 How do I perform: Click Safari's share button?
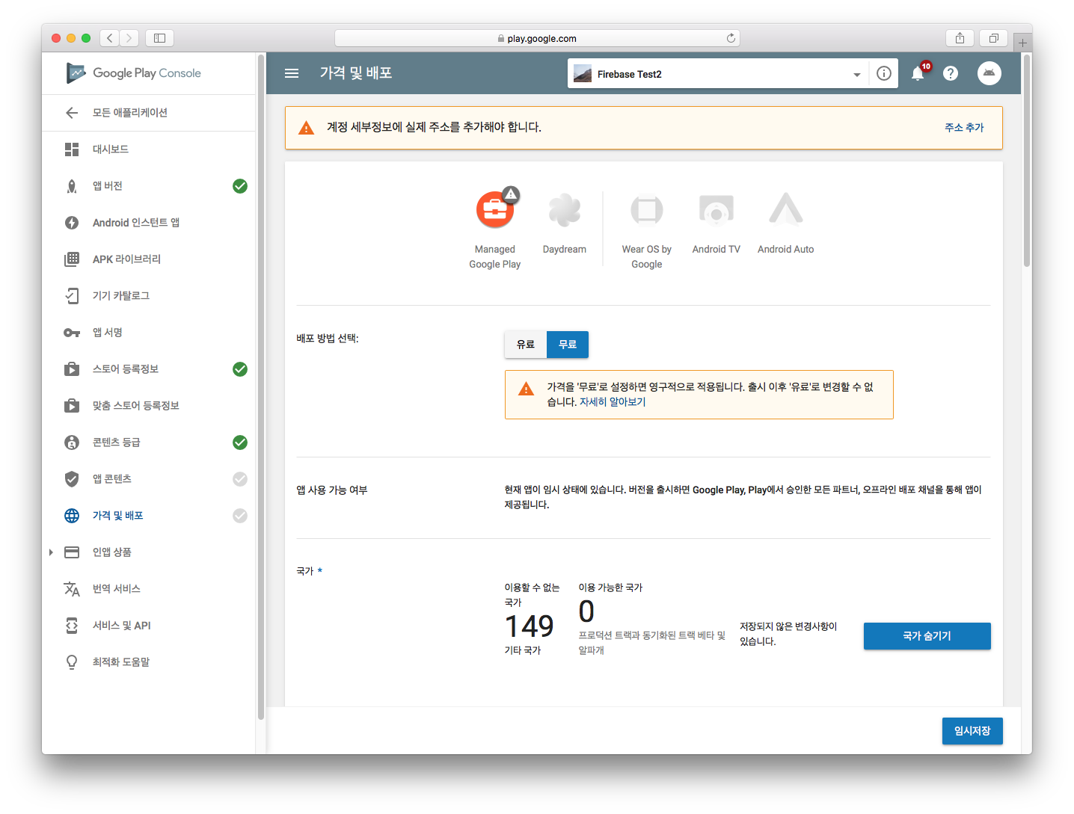pyautogui.click(x=960, y=38)
